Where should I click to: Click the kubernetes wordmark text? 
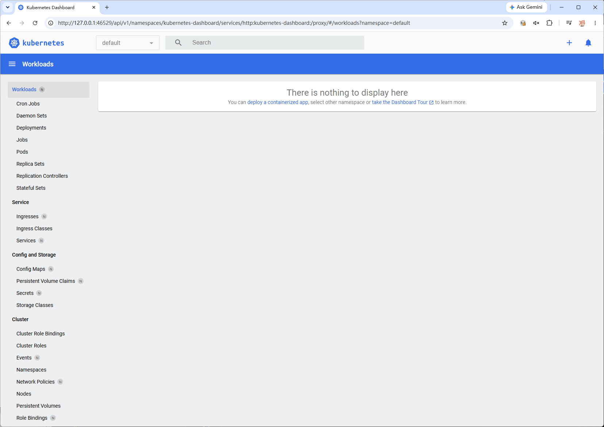tap(43, 43)
